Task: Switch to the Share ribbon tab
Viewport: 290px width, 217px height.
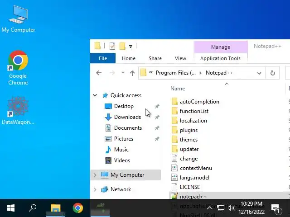Action: pyautogui.click(x=155, y=58)
